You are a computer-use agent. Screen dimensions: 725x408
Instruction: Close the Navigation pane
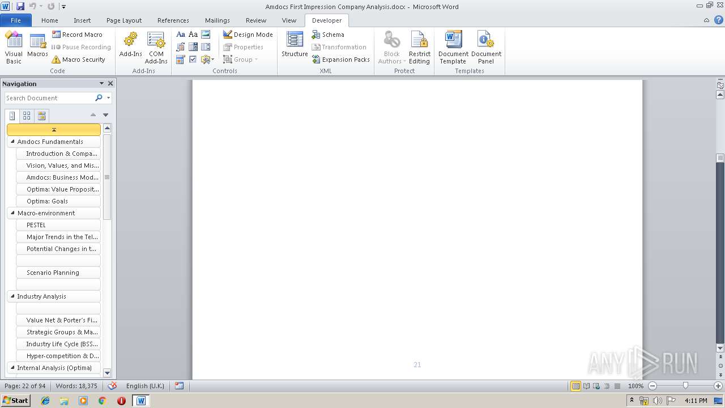[x=110, y=83]
